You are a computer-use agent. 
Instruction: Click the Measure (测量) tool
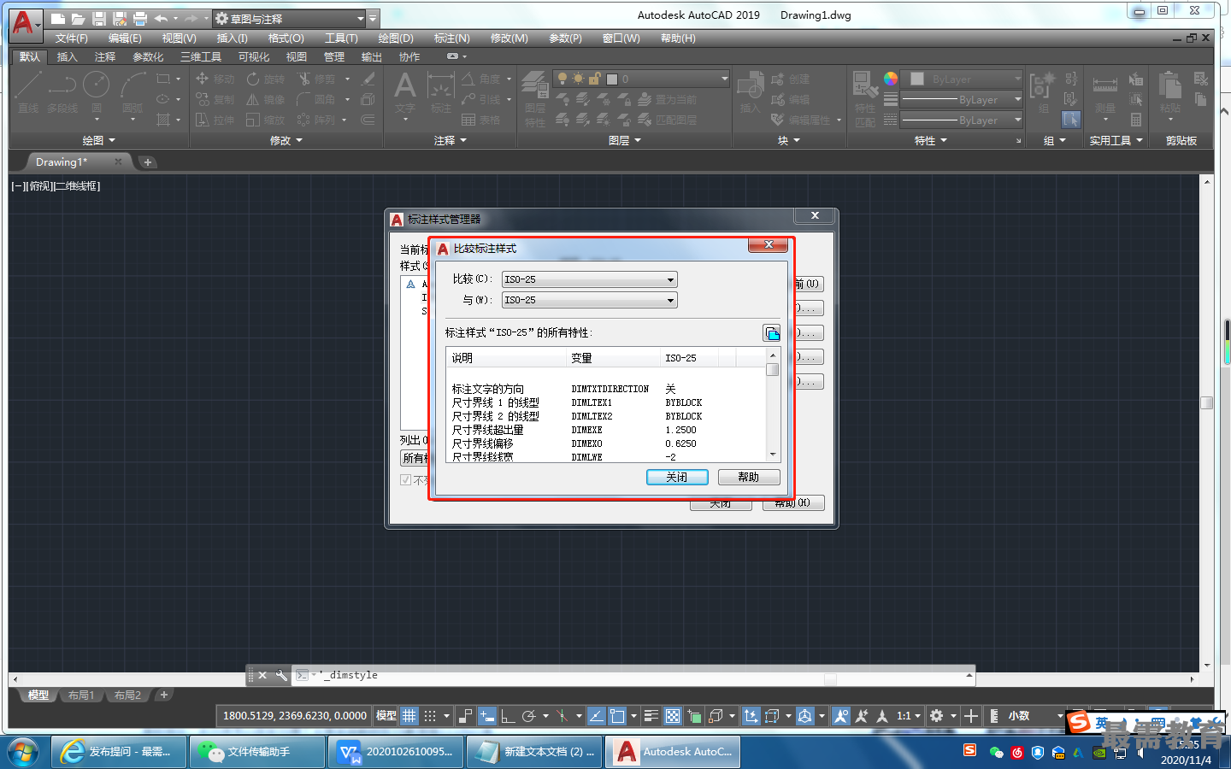[x=1105, y=92]
